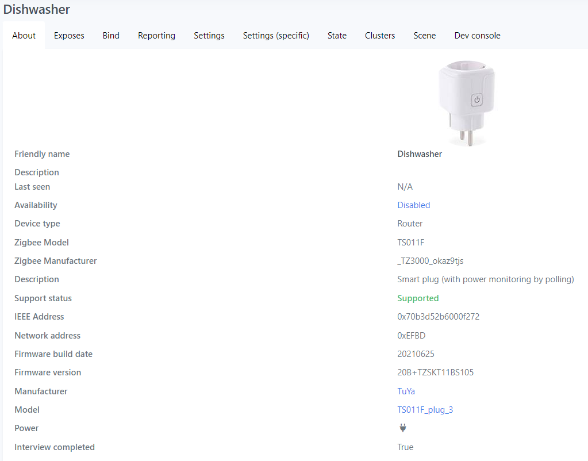The height and width of the screenshot is (461, 588).
Task: Open the TuYa manufacturer link
Action: [x=406, y=391]
